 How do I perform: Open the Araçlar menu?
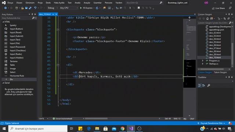[x=87, y=3]
